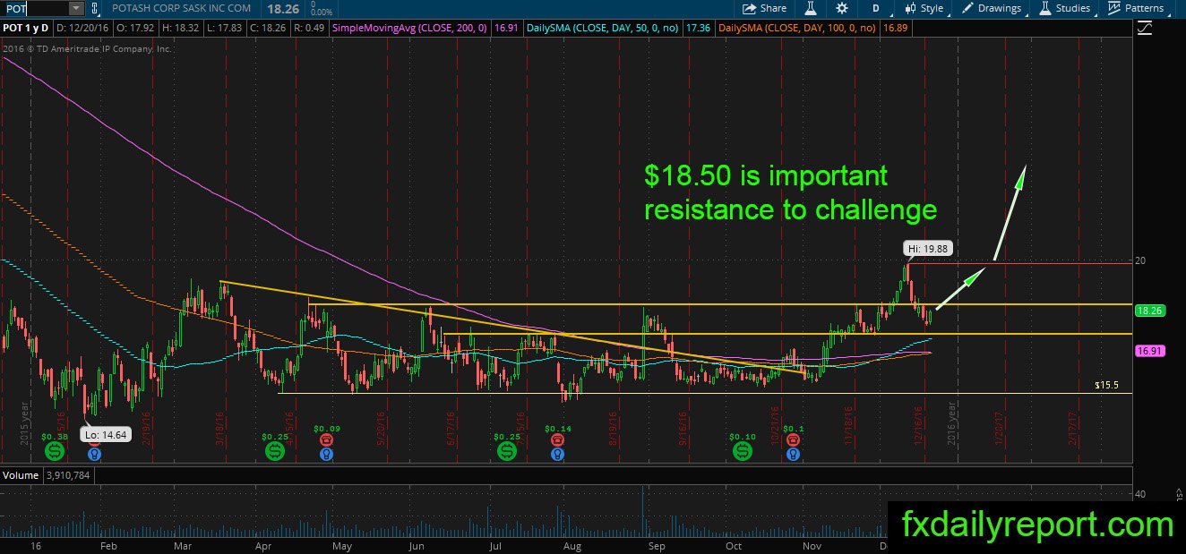
Task: Click the 16.89 DailySMA value in header
Action: [895, 29]
